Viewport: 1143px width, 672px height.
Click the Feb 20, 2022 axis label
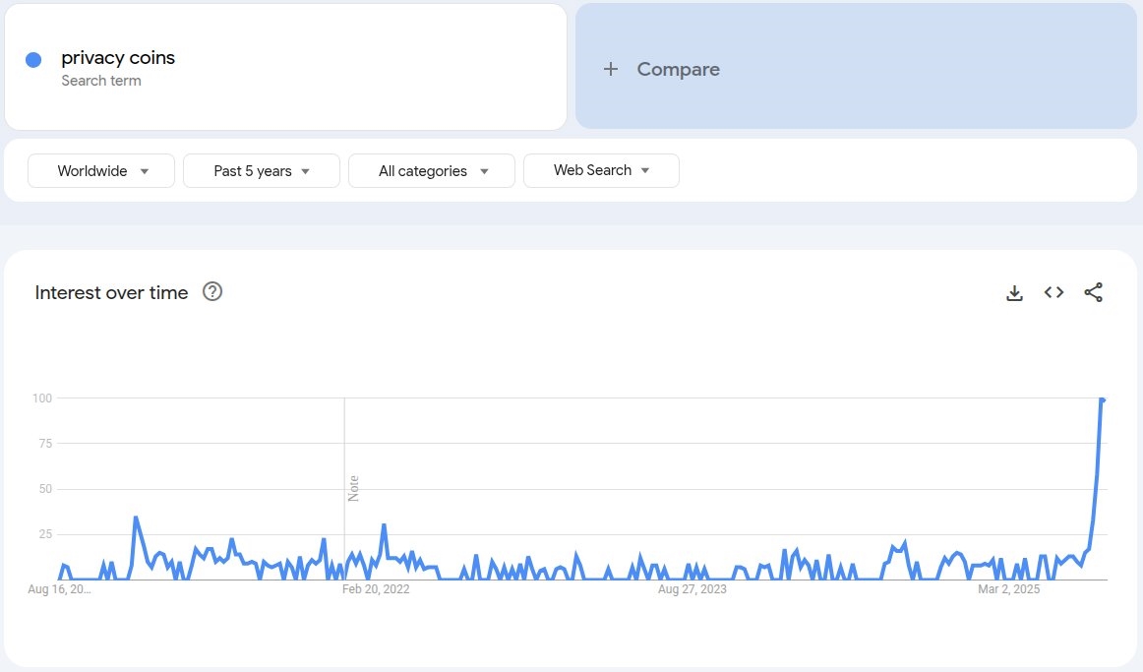click(x=376, y=590)
